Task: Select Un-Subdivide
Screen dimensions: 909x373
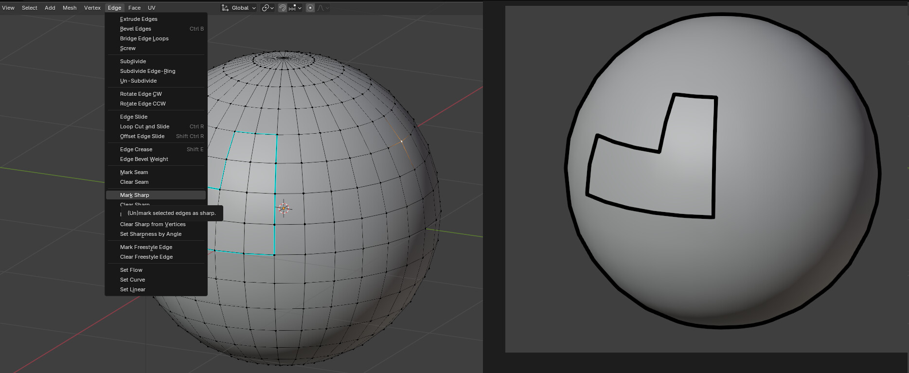Action: 156,81
